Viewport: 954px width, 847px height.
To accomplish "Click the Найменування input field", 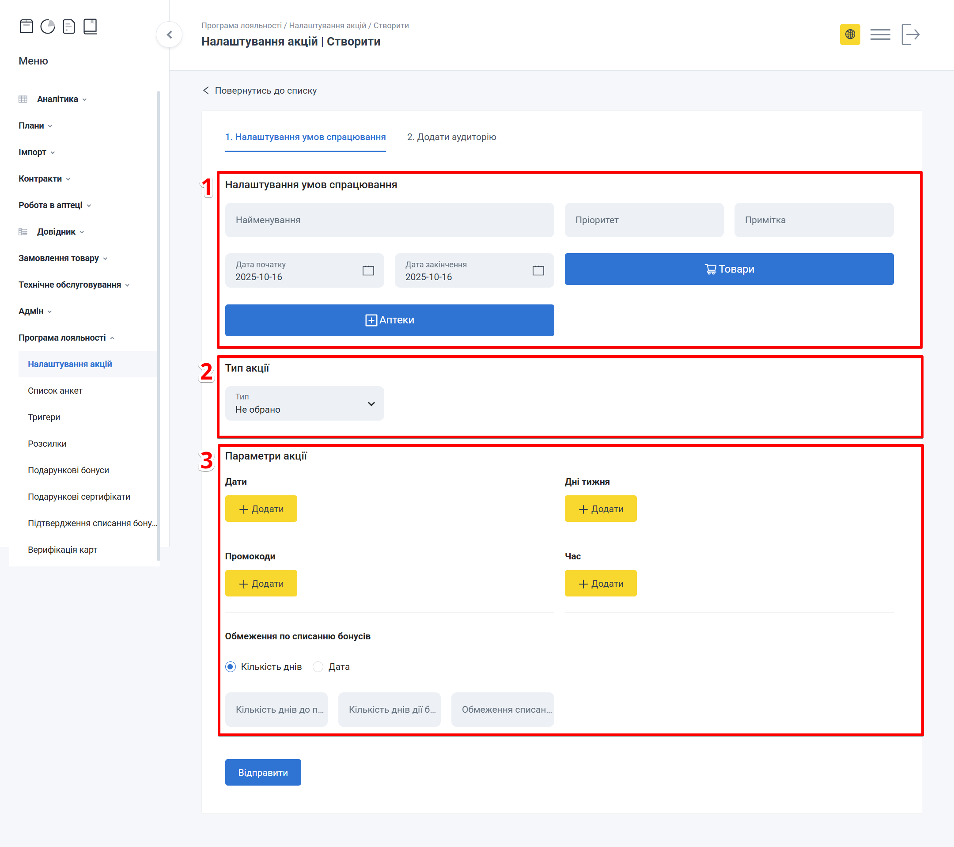I will (x=389, y=220).
